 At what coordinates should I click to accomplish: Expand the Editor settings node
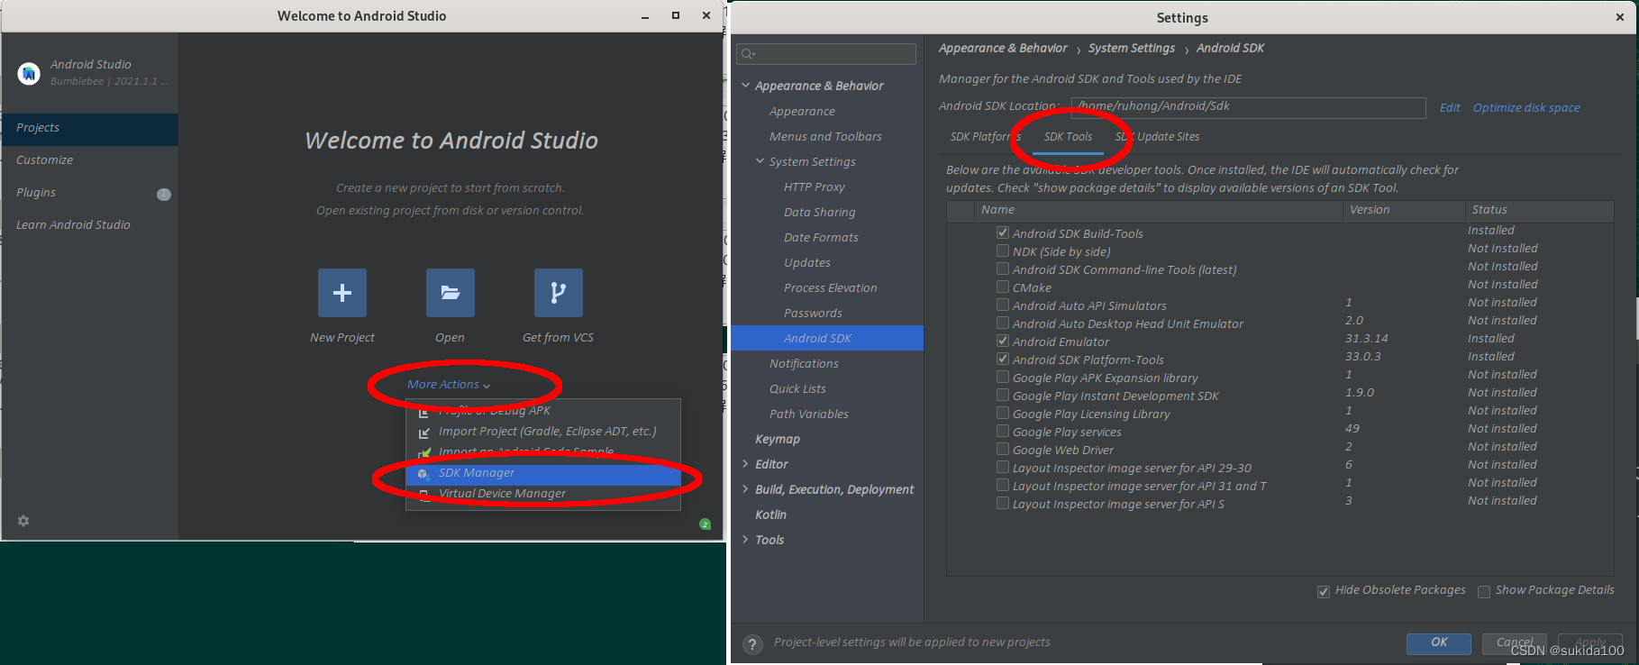tap(746, 464)
